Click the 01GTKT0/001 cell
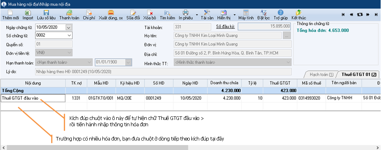The image size is (381, 150). tap(101, 98)
